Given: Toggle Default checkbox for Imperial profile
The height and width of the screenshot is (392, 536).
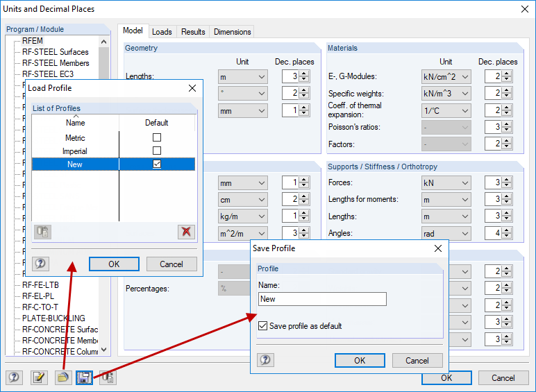Looking at the screenshot, I should pos(156,151).
